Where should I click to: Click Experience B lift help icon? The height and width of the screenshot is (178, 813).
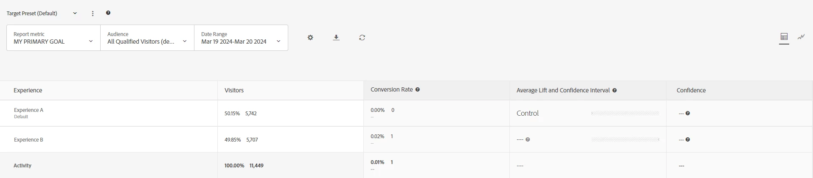click(x=528, y=140)
